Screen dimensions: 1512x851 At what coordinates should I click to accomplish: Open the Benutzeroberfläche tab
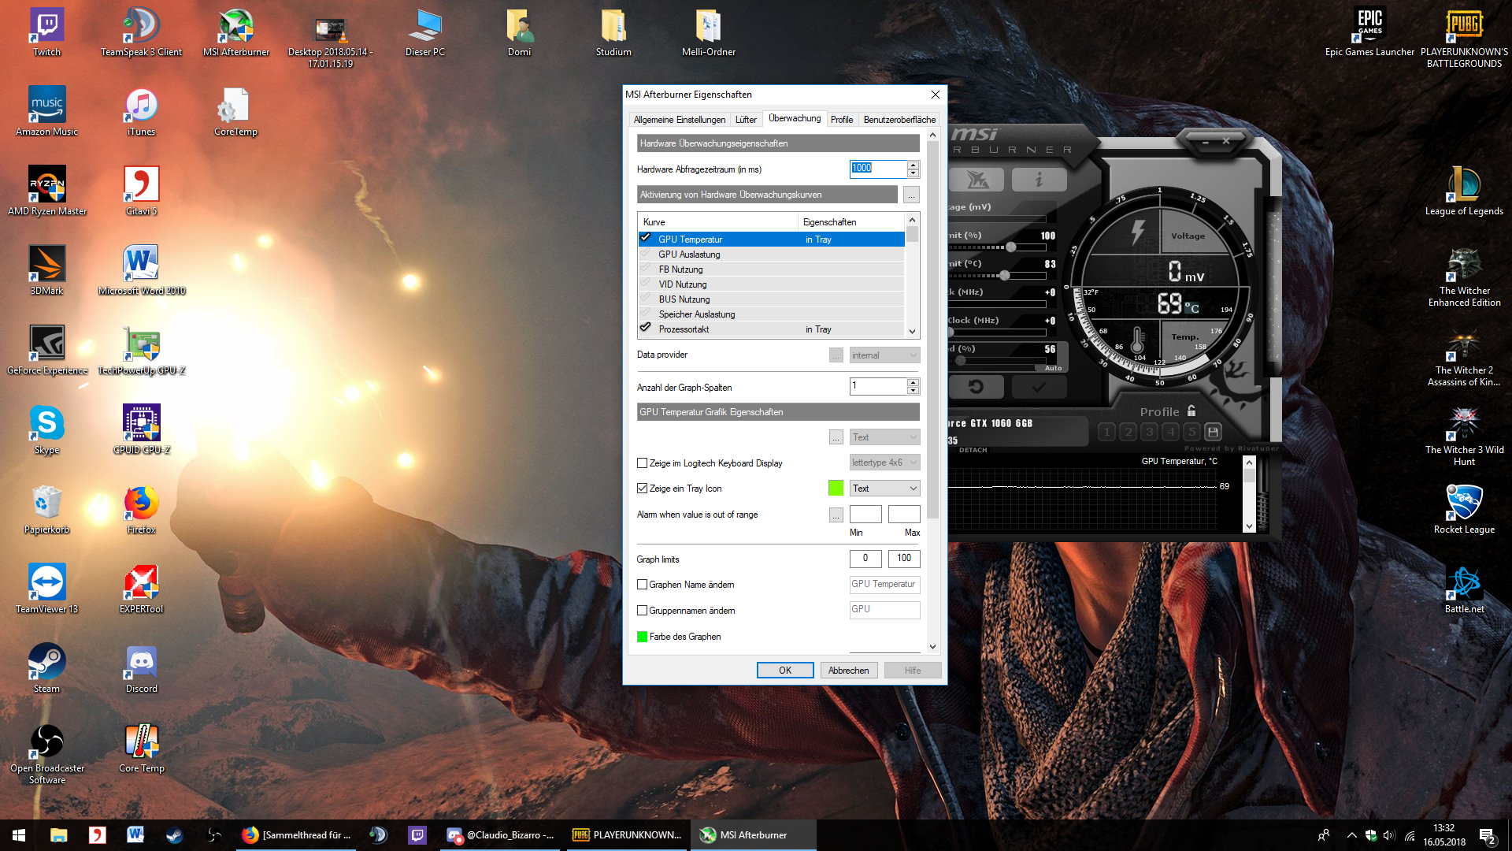pyautogui.click(x=899, y=120)
